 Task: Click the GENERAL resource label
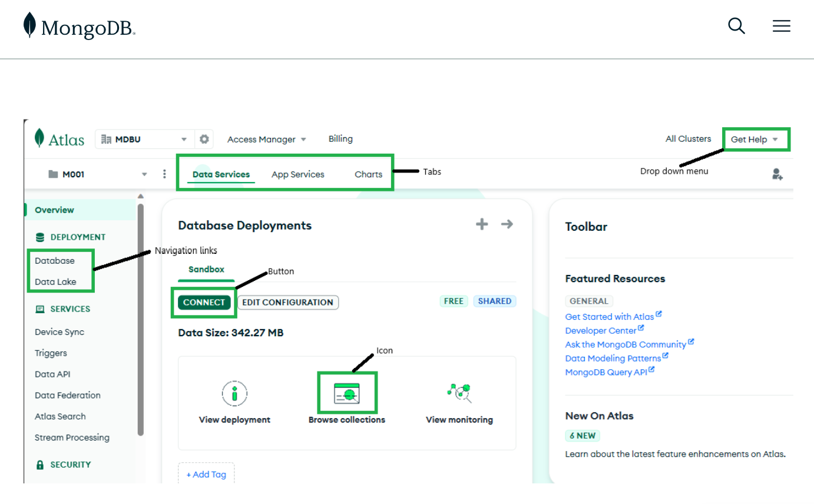(589, 301)
